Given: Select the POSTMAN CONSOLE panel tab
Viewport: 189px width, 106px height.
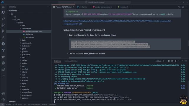Looking at the screenshot, I should click(71, 61).
